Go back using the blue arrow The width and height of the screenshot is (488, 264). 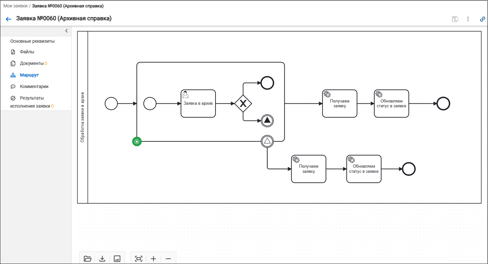9,19
